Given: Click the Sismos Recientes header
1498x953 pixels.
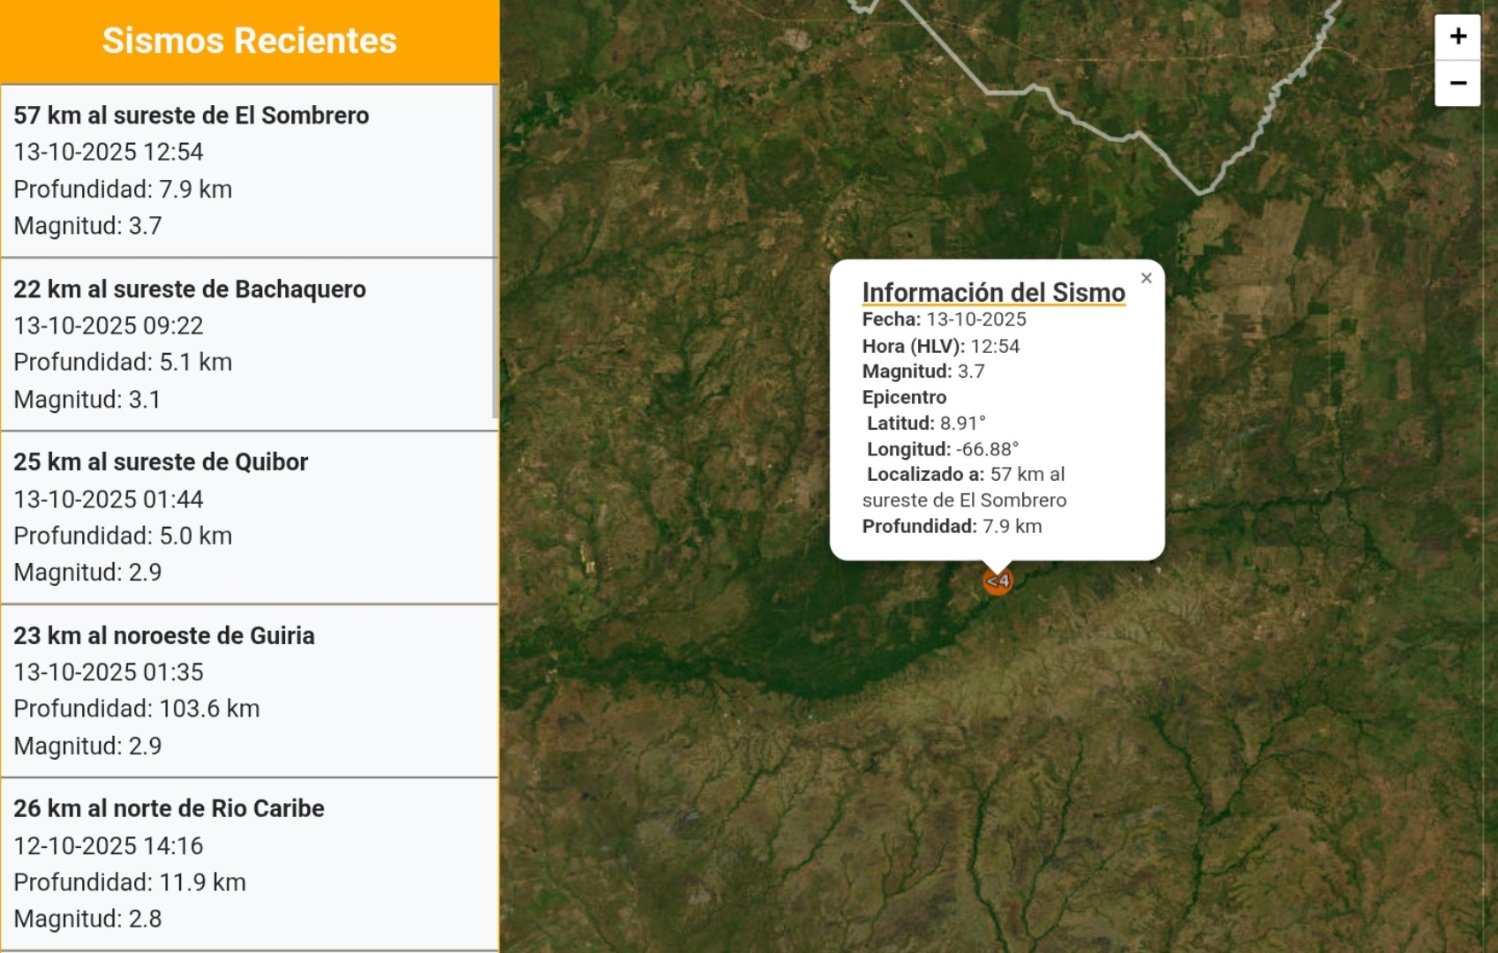Looking at the screenshot, I should tap(250, 41).
